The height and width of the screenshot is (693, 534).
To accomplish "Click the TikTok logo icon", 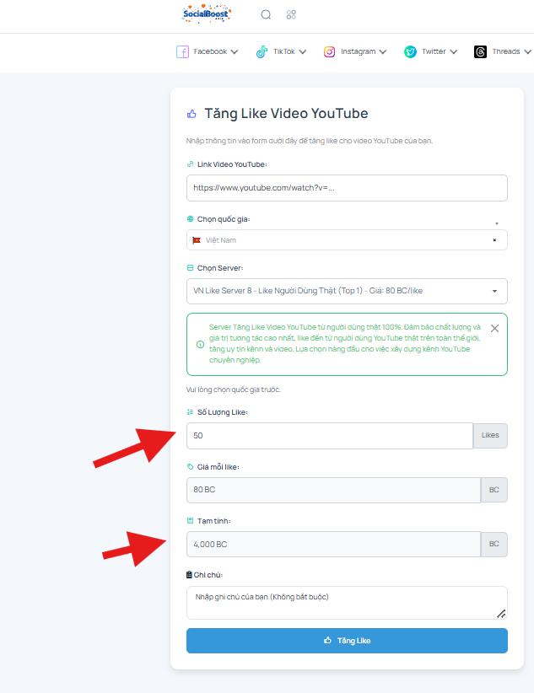I will (262, 51).
